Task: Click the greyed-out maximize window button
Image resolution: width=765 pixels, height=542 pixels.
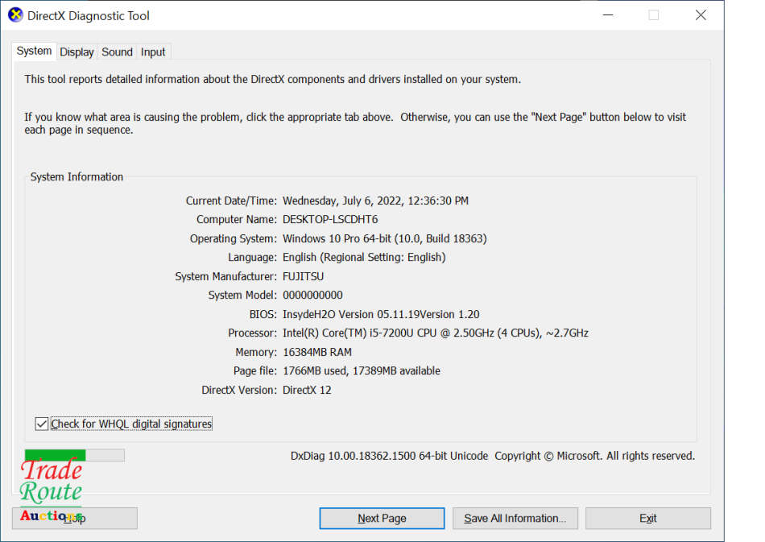Action: (x=653, y=15)
